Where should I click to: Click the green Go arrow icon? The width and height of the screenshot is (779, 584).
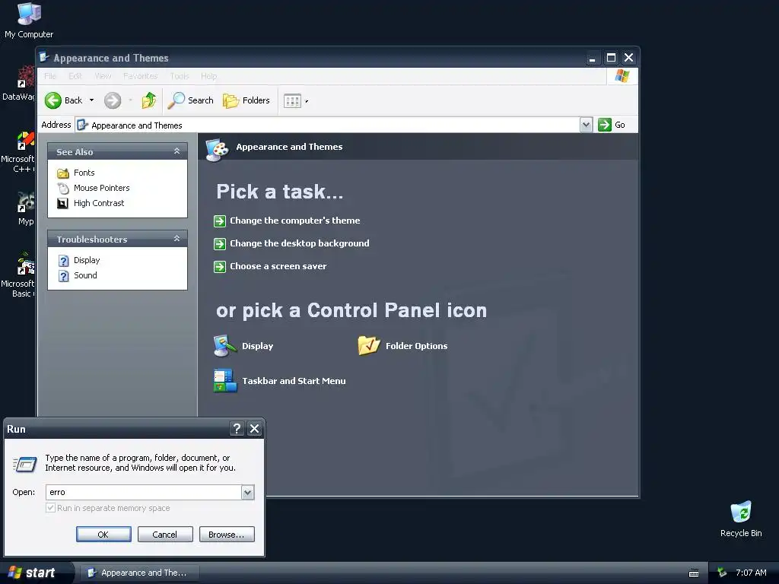click(605, 125)
